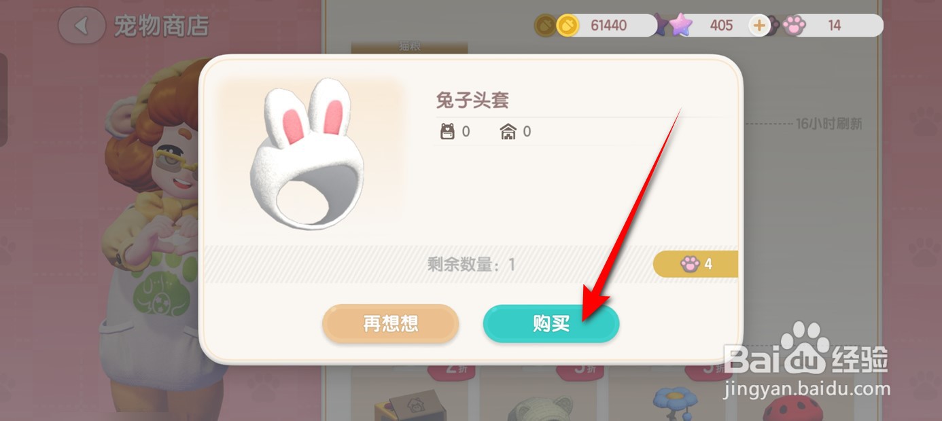
Task: Tap the 宠物商店 shop title
Action: pyautogui.click(x=161, y=26)
